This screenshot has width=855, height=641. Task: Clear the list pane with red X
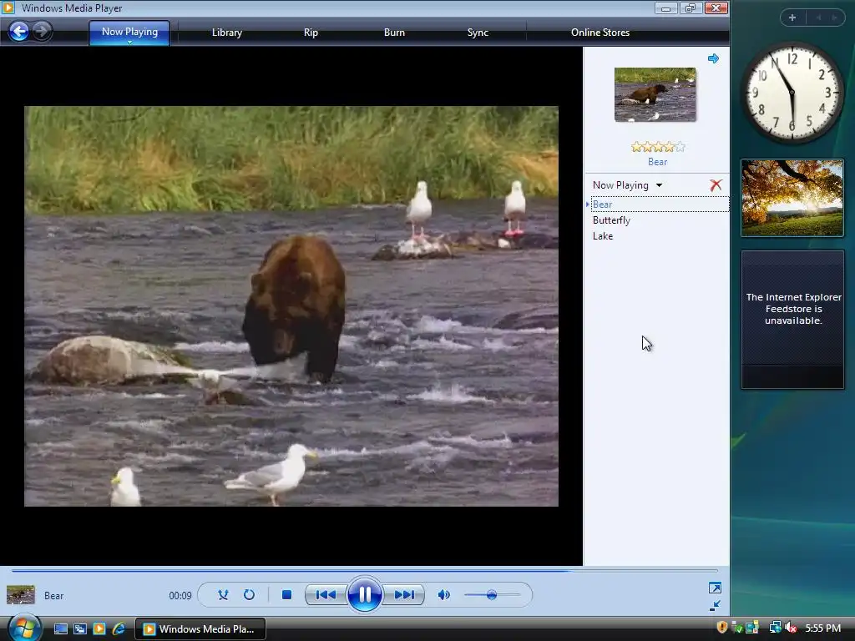click(716, 185)
